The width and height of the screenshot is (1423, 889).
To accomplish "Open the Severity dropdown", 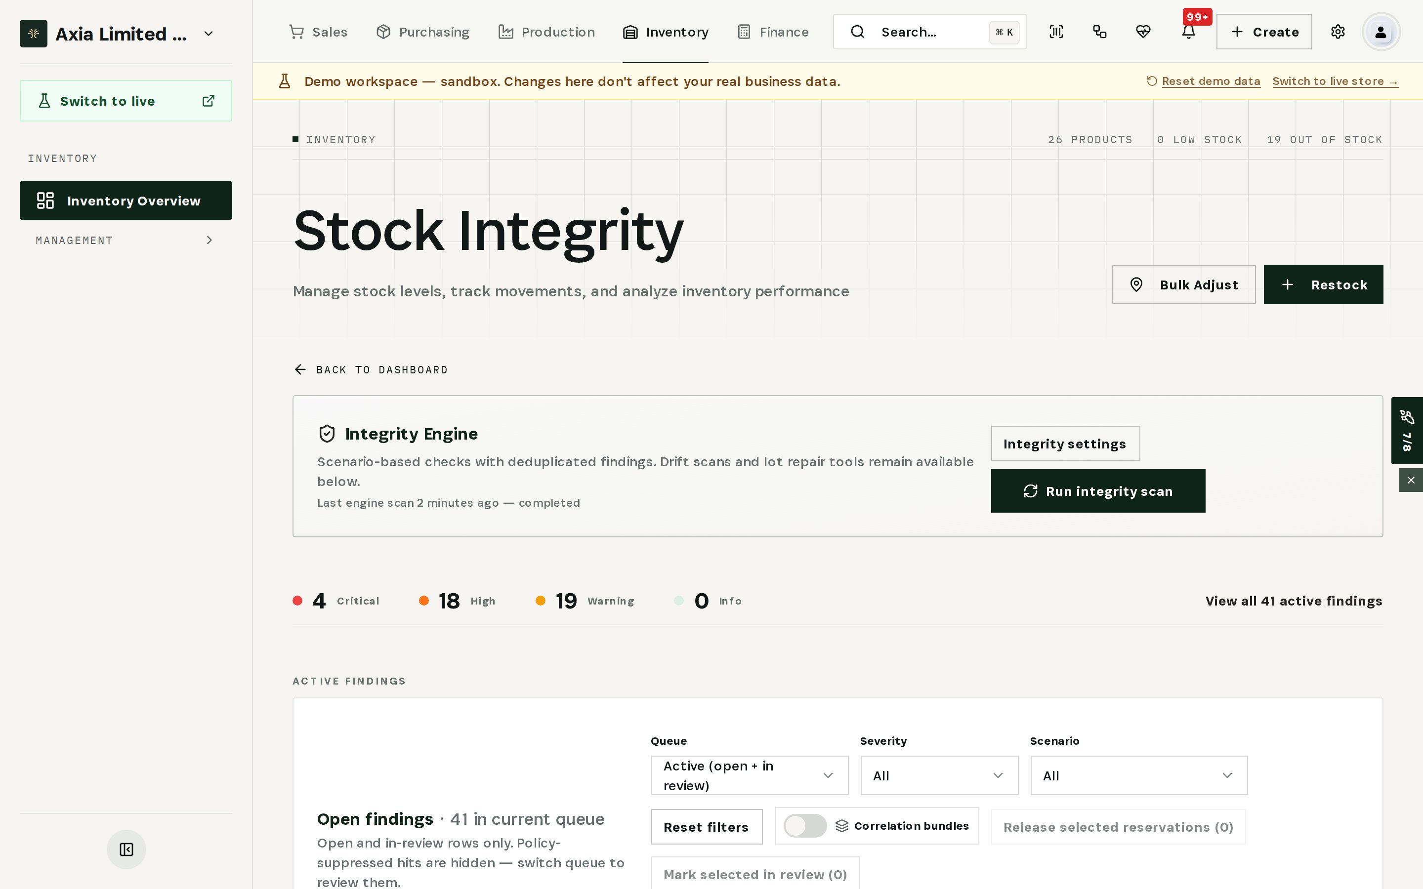I will (x=939, y=775).
